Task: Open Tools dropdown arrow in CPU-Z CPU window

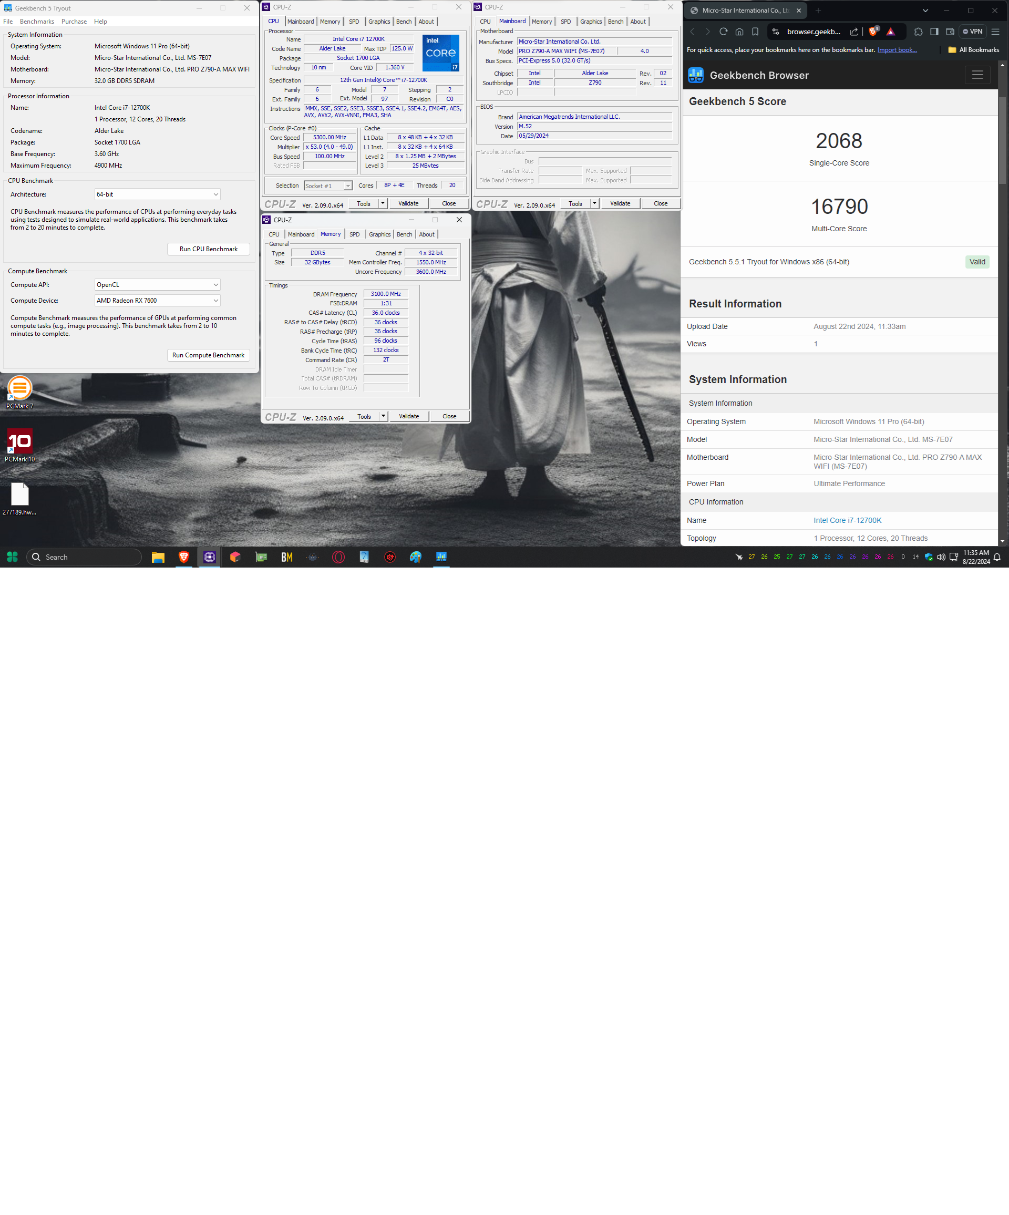Action: (383, 203)
